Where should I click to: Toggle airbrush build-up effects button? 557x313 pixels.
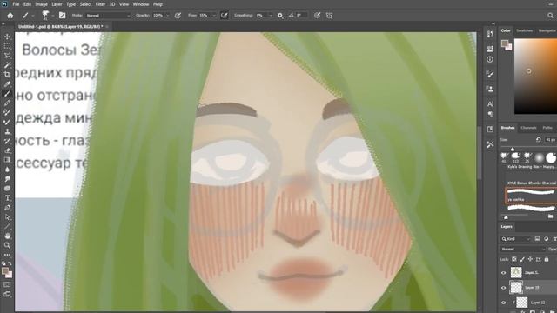pos(225,16)
